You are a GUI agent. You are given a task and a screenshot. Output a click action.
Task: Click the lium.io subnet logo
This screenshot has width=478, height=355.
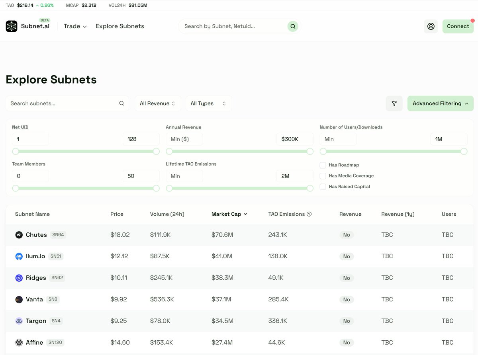(x=19, y=256)
